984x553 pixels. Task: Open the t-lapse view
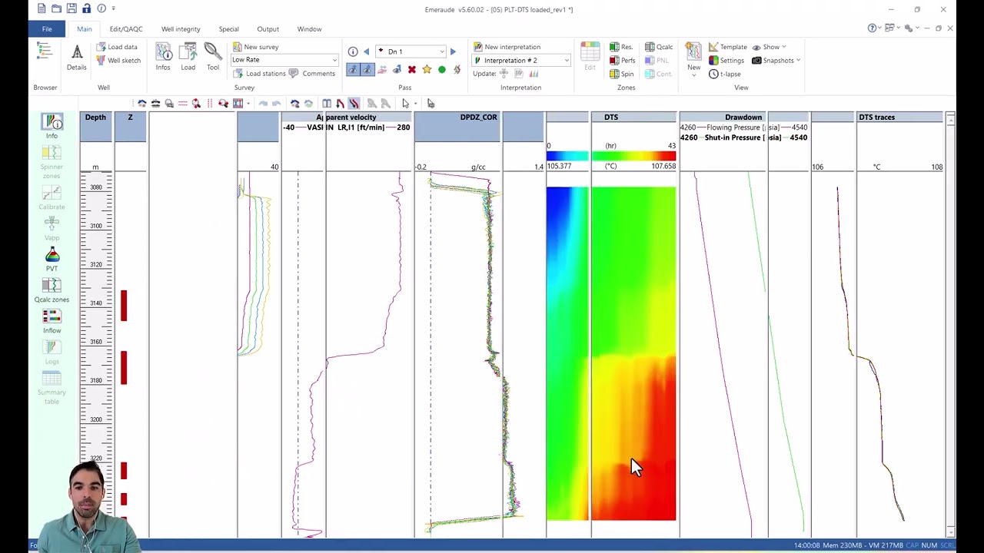tap(724, 74)
